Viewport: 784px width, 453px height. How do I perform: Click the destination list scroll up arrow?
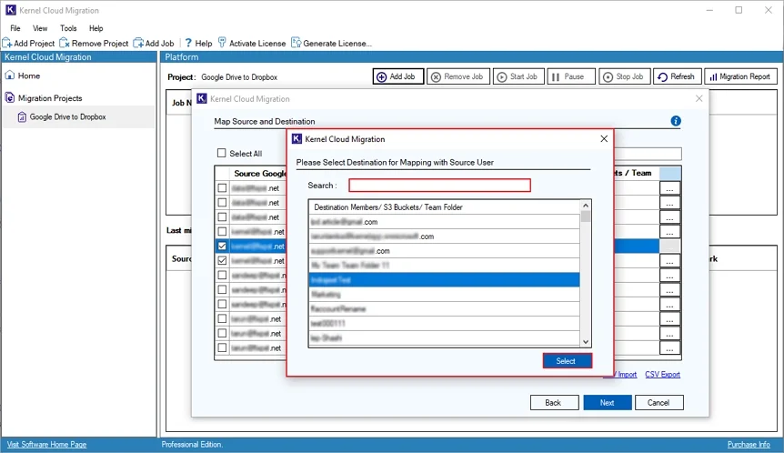coord(586,206)
